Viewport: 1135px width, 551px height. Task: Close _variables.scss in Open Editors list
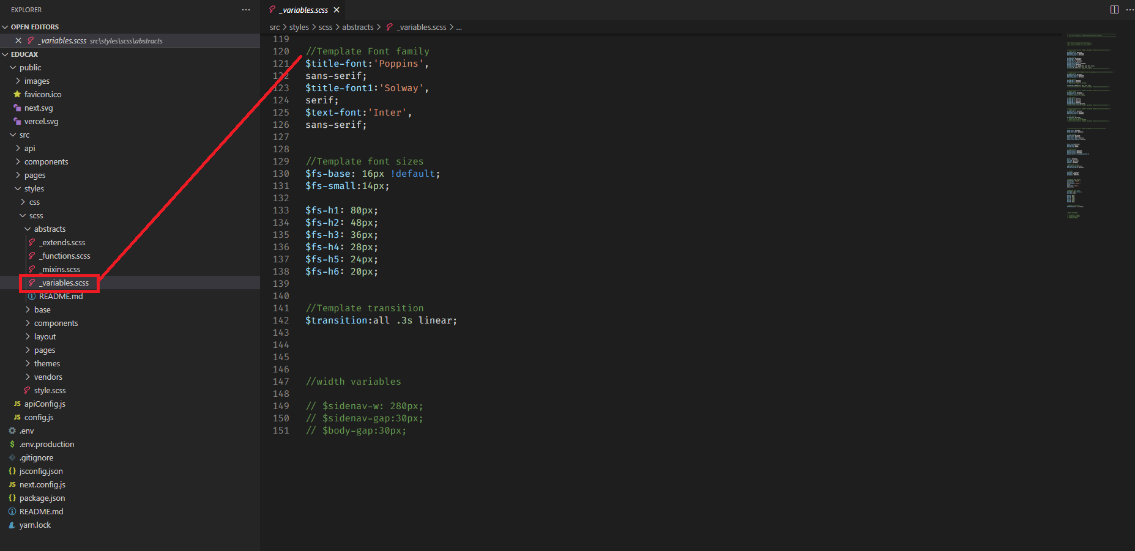[x=18, y=41]
